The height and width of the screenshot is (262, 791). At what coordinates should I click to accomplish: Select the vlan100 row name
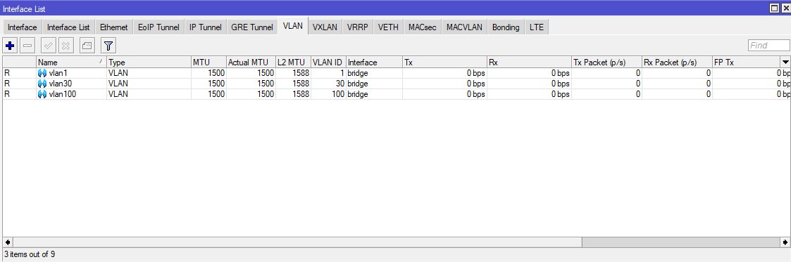tap(63, 94)
